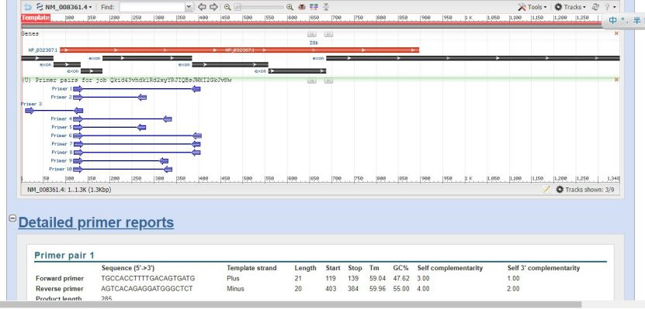Click the back/undo arrow icon in viewer toolbar
This screenshot has height=309, width=645.
point(28,7)
